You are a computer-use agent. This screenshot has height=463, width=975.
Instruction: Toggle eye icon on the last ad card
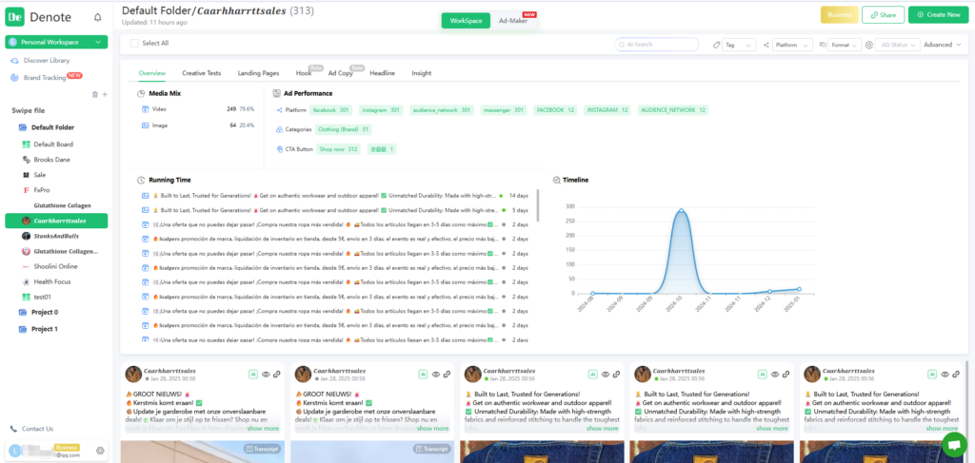[x=944, y=375]
